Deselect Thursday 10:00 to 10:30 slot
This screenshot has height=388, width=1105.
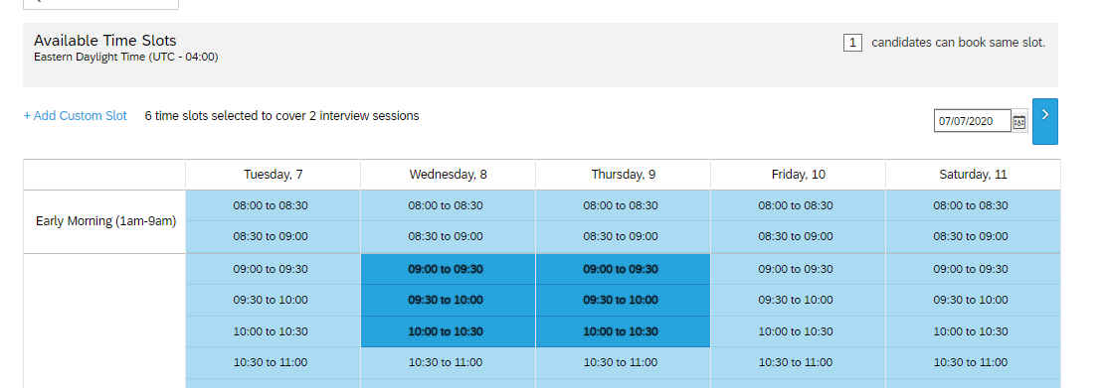coord(623,331)
